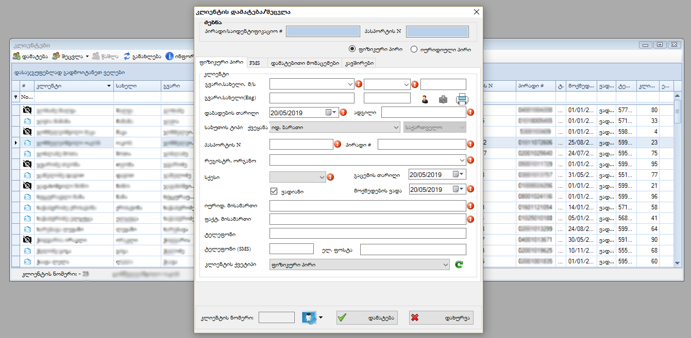Expand the სქესი dropdown
This screenshot has height=338, width=691.
click(322, 177)
